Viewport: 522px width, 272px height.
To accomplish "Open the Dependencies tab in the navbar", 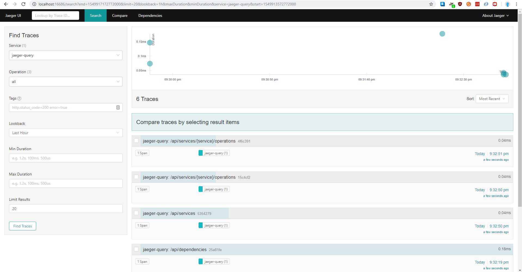I will (150, 16).
